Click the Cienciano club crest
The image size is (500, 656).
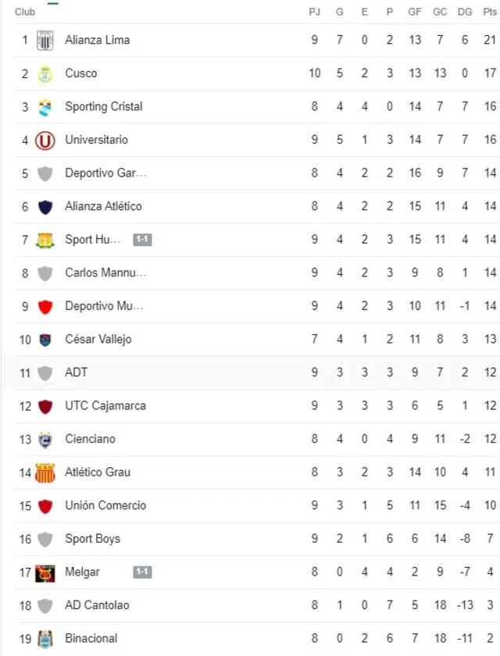click(45, 440)
